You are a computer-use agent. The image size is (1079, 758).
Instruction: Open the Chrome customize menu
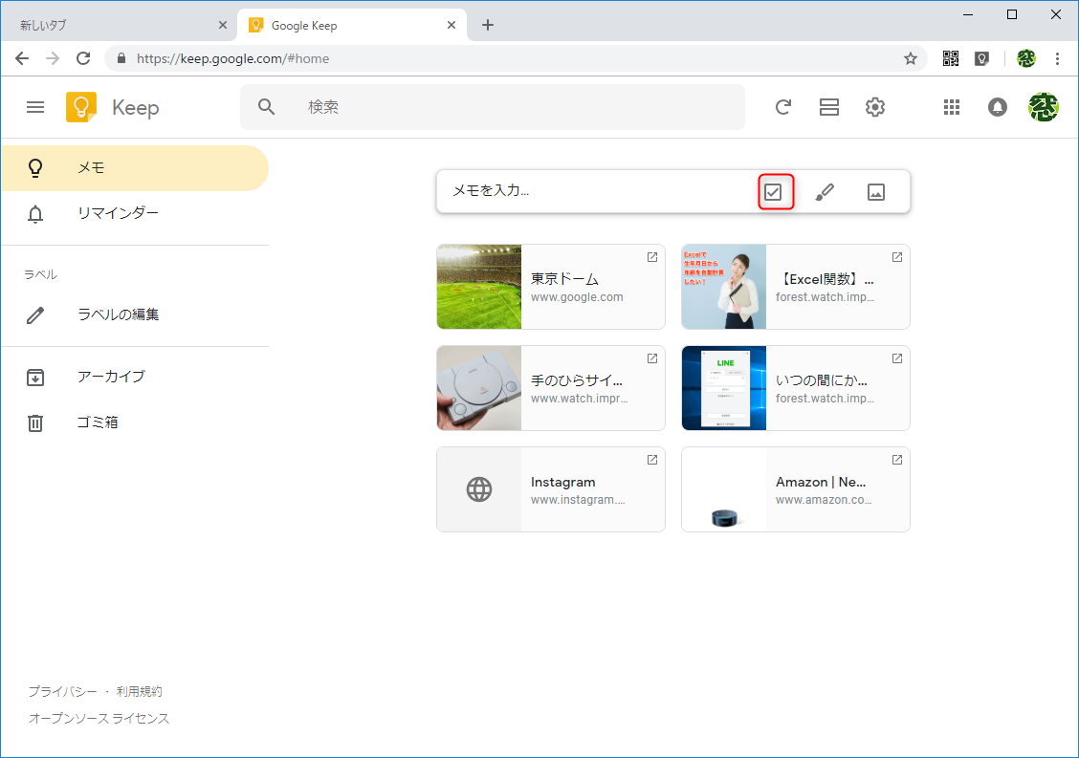pos(1058,58)
